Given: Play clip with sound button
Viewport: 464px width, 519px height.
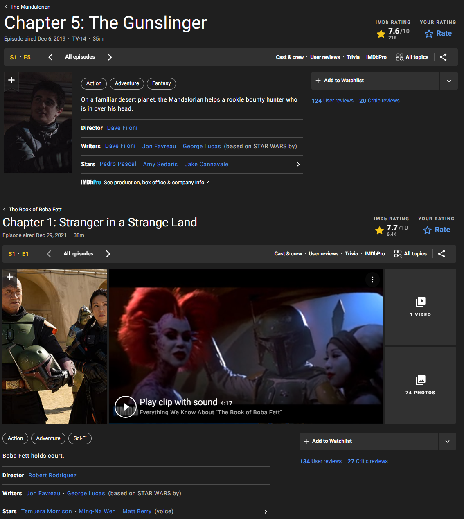Looking at the screenshot, I should pyautogui.click(x=126, y=407).
